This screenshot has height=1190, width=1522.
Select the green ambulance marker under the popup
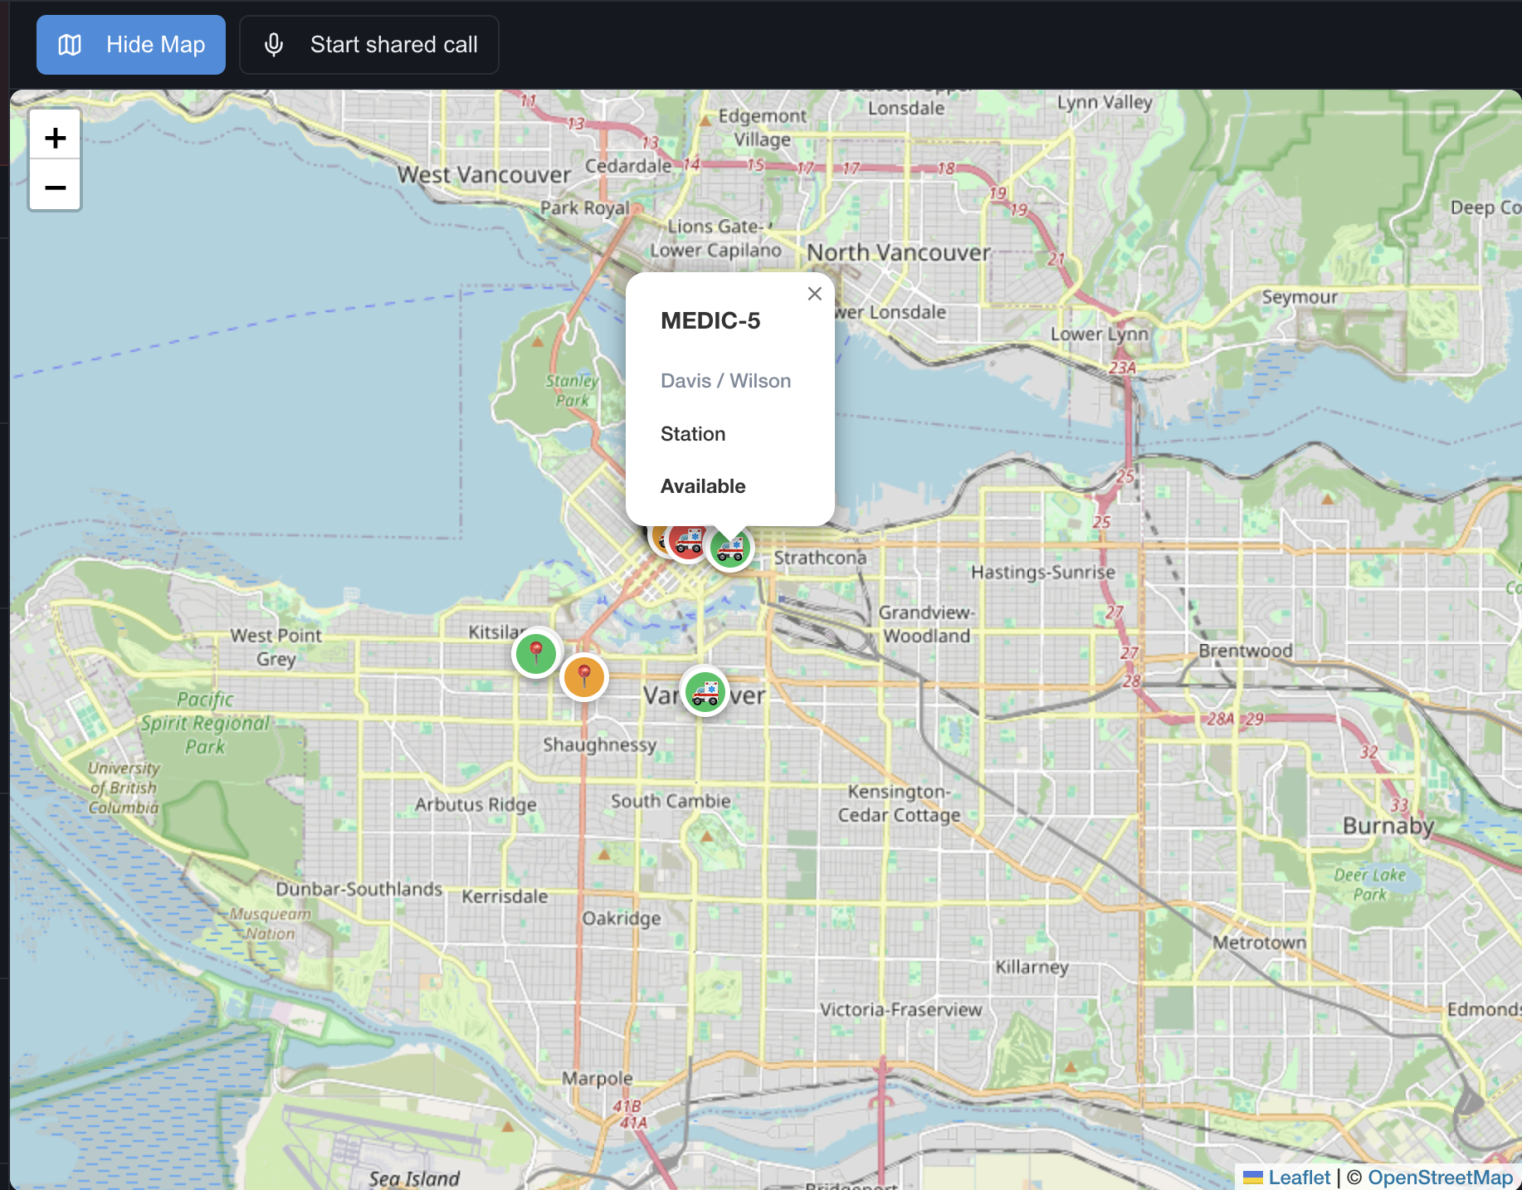730,548
